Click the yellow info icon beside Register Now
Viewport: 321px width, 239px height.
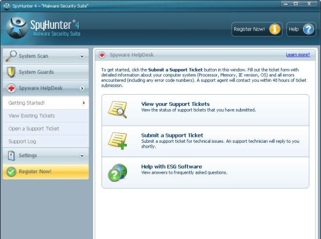274,29
